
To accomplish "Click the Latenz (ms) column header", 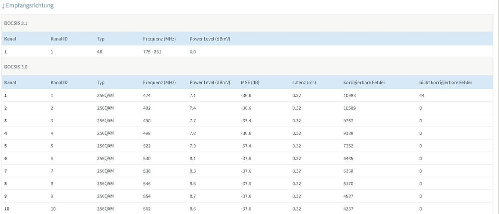I will point(304,83).
